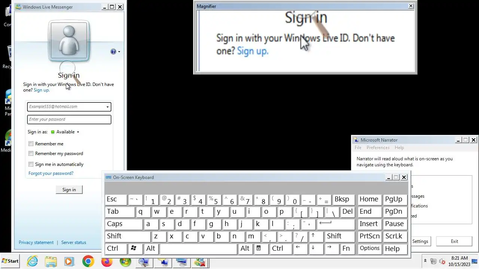Toggle the Fn key on On-Screen Keyboard

(x=347, y=248)
